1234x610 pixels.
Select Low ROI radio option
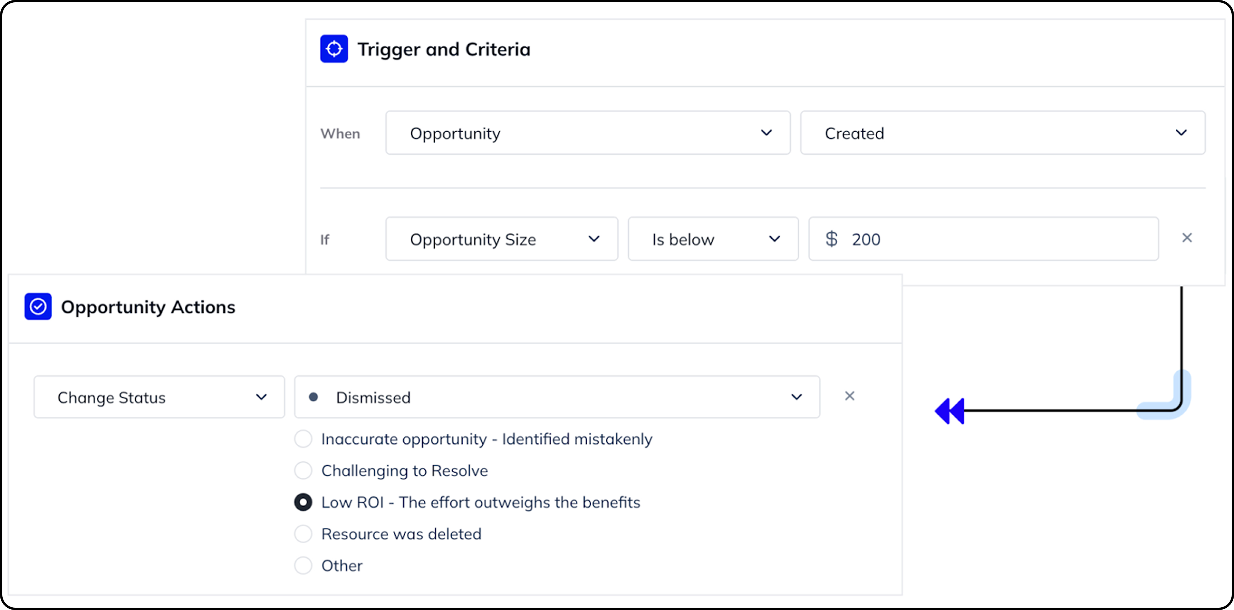pyautogui.click(x=303, y=502)
